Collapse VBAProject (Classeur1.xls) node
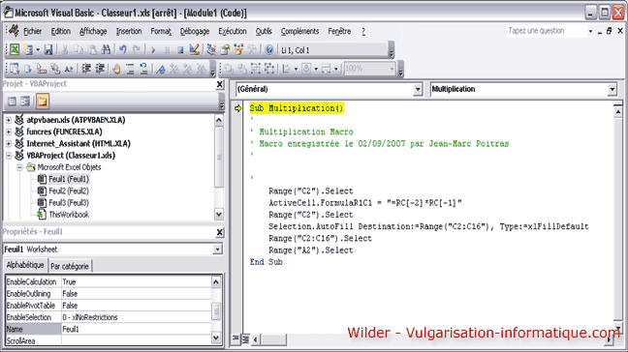628x352 pixels. pos(9,156)
